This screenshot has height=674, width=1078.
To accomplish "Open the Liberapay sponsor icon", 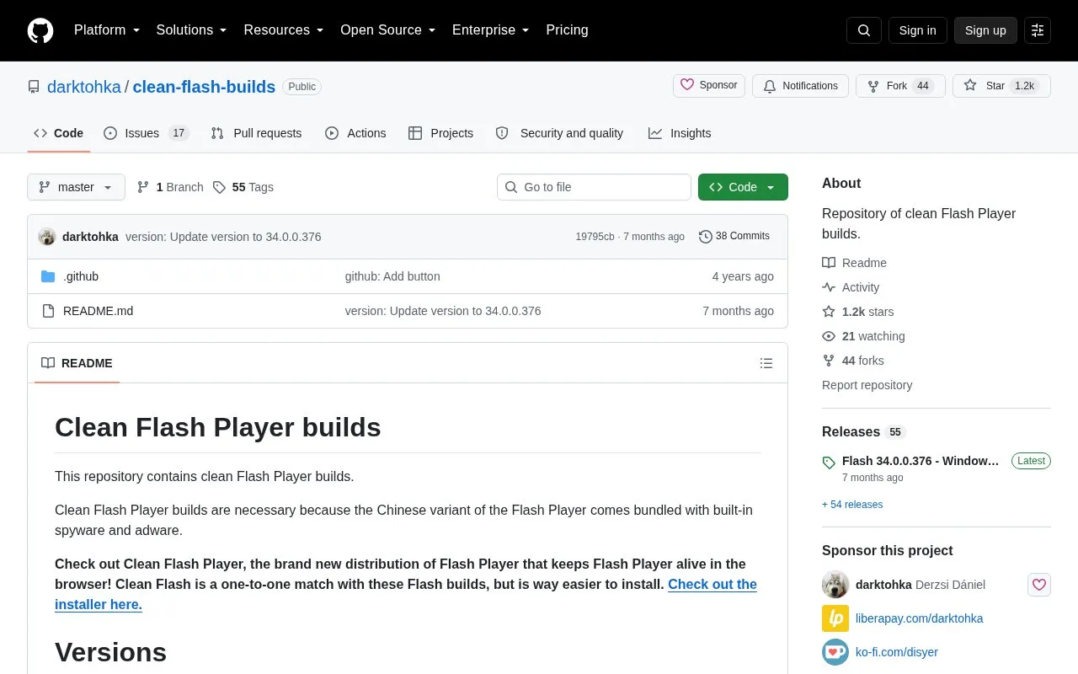I will [x=835, y=618].
